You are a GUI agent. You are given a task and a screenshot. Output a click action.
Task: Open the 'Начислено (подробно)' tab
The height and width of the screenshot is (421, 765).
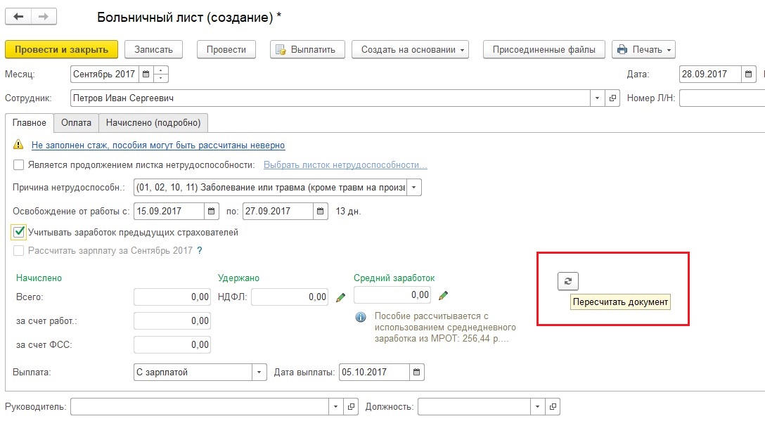click(x=153, y=122)
